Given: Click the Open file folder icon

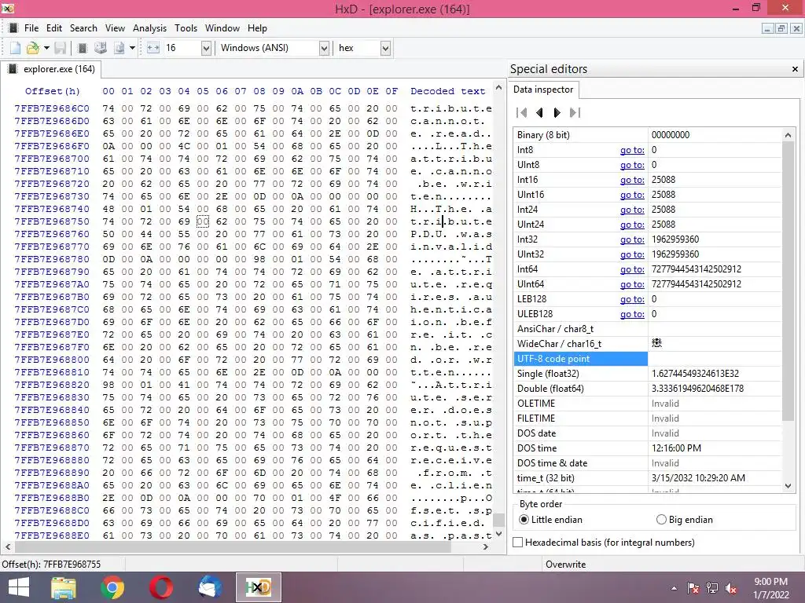Looking at the screenshot, I should click(x=33, y=48).
